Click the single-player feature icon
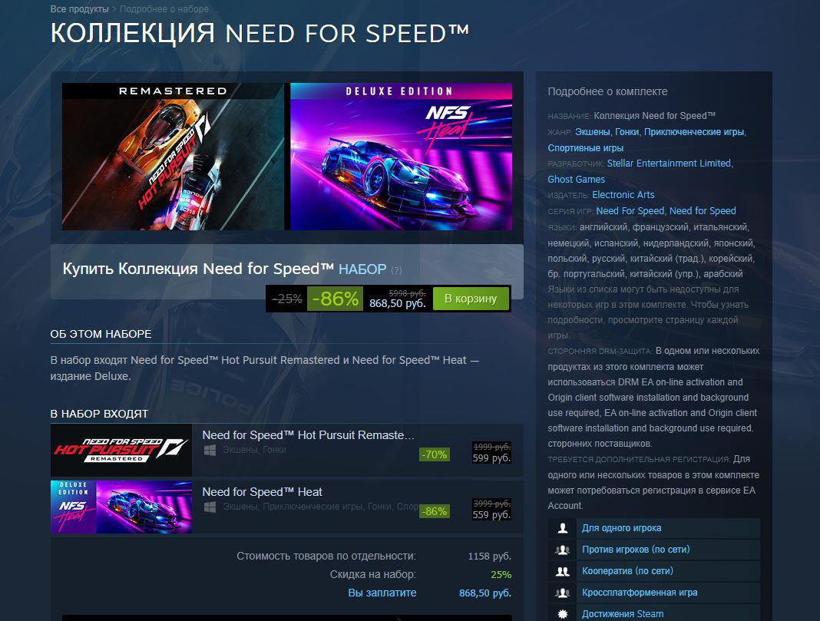Image resolution: width=820 pixels, height=621 pixels. pos(563,528)
